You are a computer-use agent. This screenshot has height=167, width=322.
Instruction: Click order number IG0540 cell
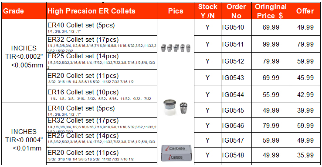[x=236, y=27]
